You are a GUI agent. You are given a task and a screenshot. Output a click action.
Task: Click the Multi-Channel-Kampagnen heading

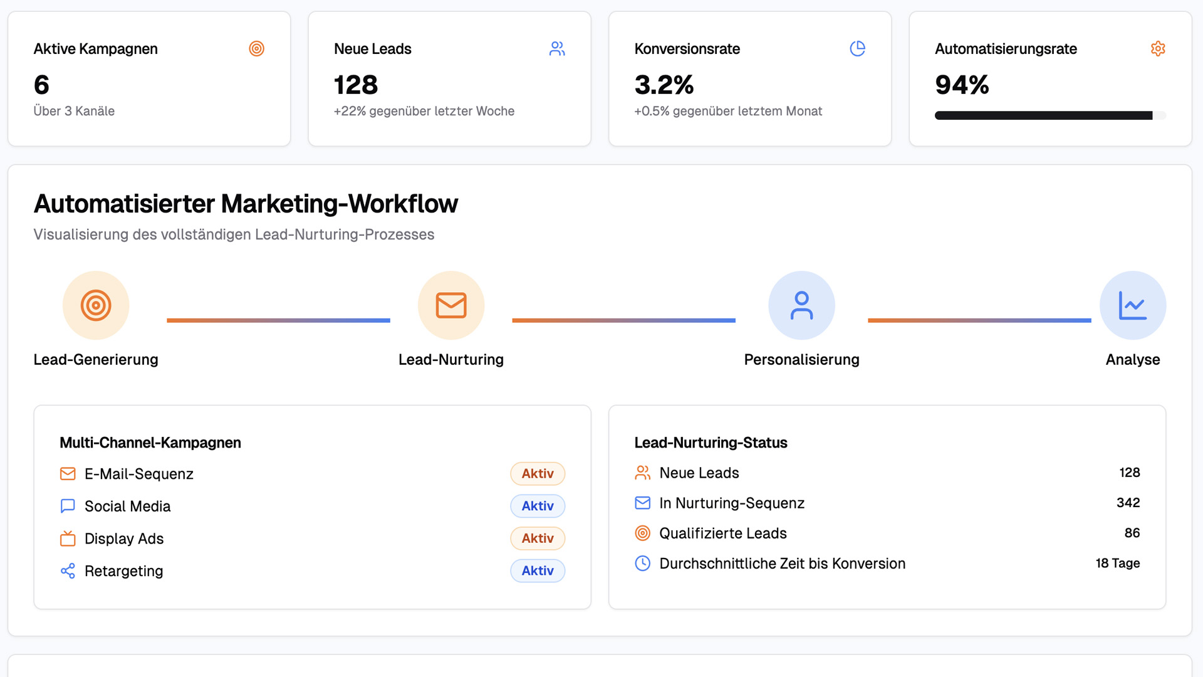(150, 443)
